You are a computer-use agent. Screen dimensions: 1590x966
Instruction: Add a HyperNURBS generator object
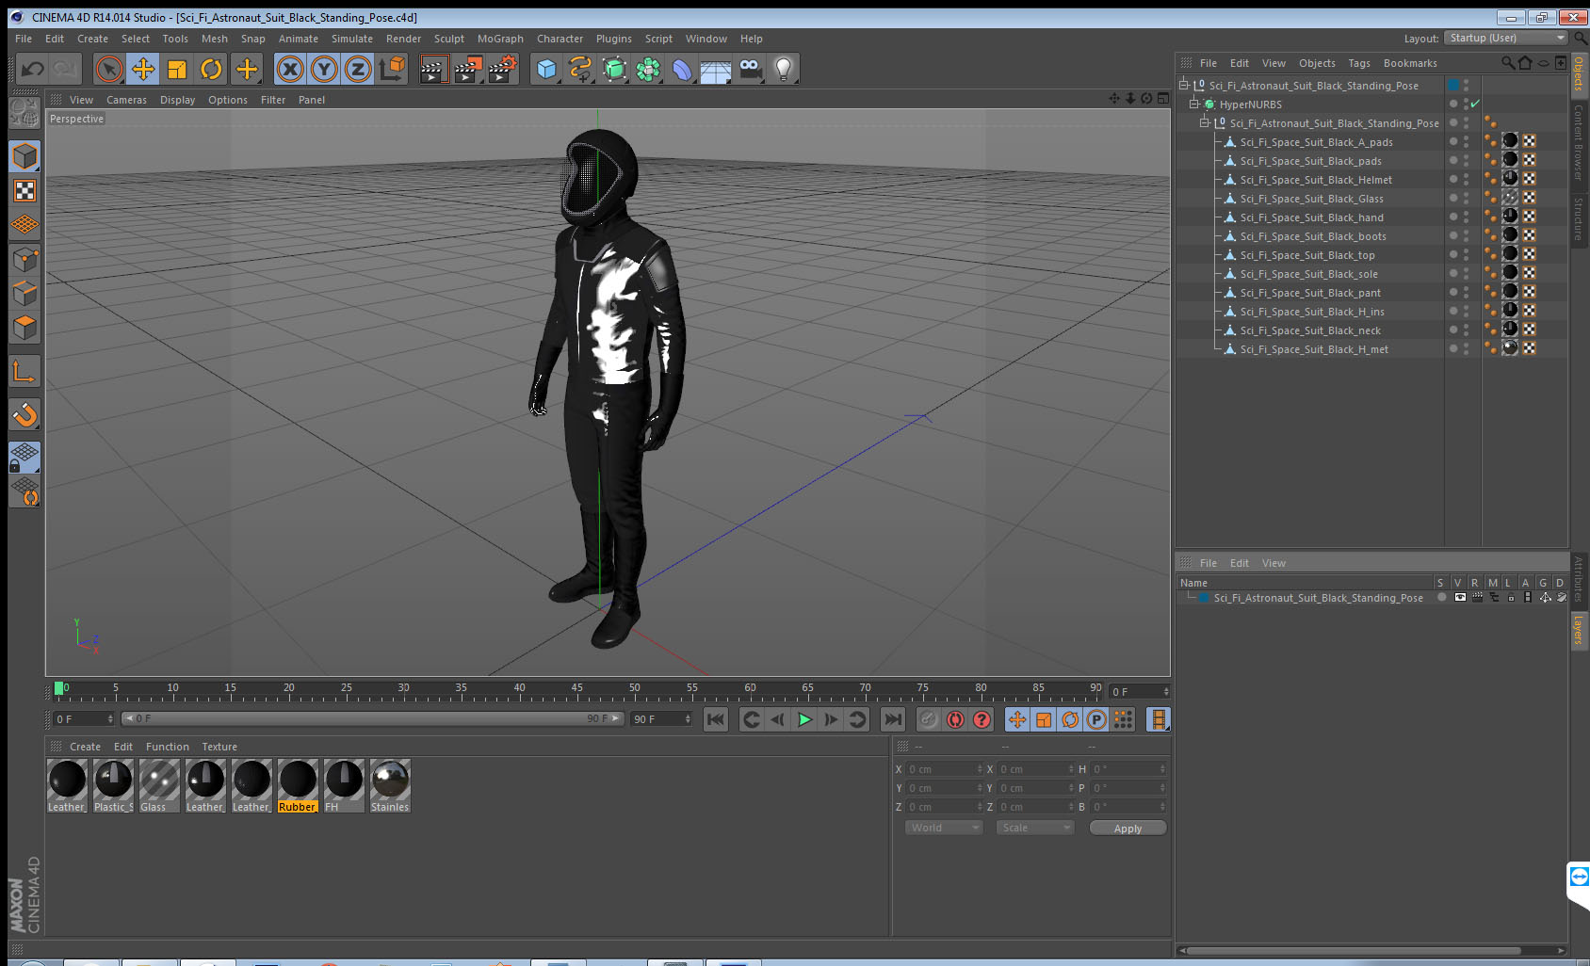[x=614, y=69]
